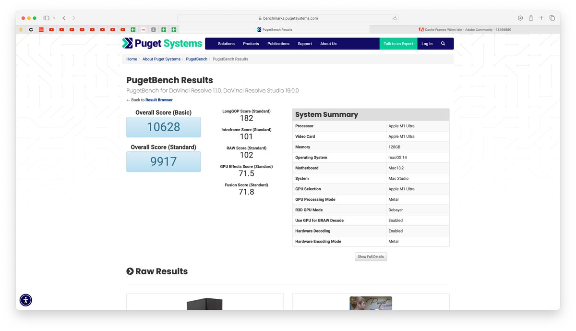The image size is (576, 331).
Task: Click the Raw Results circle arrow icon
Action: 130,271
